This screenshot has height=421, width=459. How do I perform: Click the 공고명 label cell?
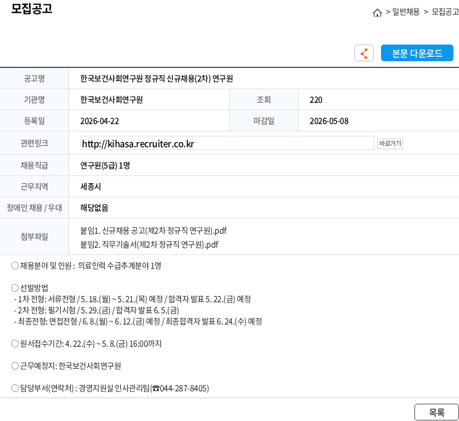(x=34, y=79)
